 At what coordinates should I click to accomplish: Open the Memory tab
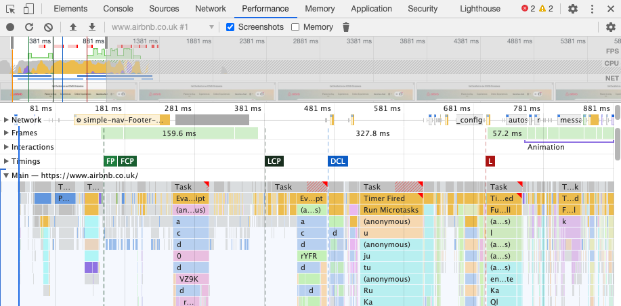tap(320, 9)
